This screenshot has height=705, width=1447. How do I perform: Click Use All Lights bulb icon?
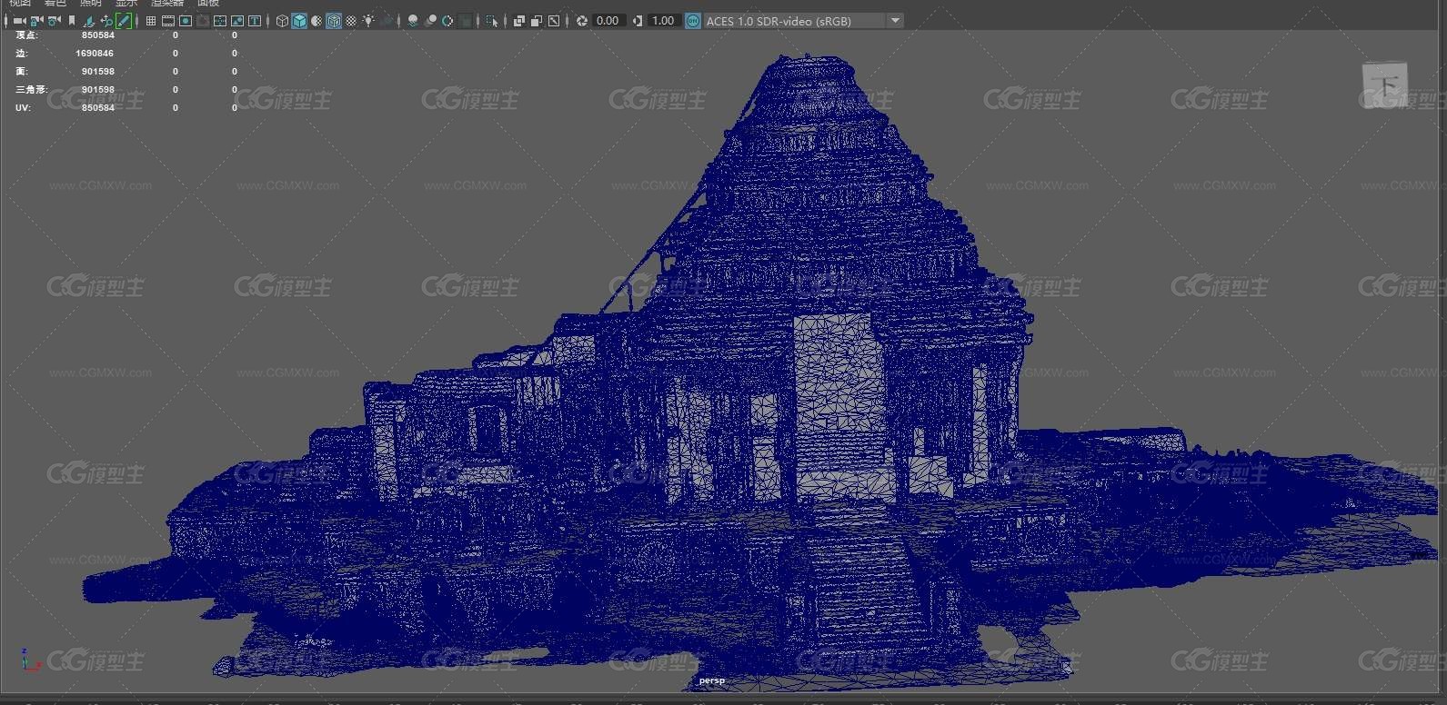368,21
